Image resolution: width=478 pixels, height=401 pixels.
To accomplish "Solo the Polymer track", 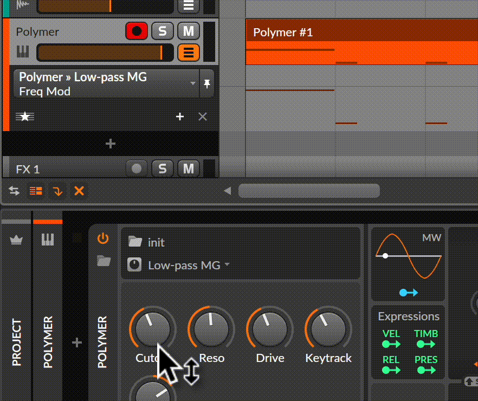I will [163, 31].
